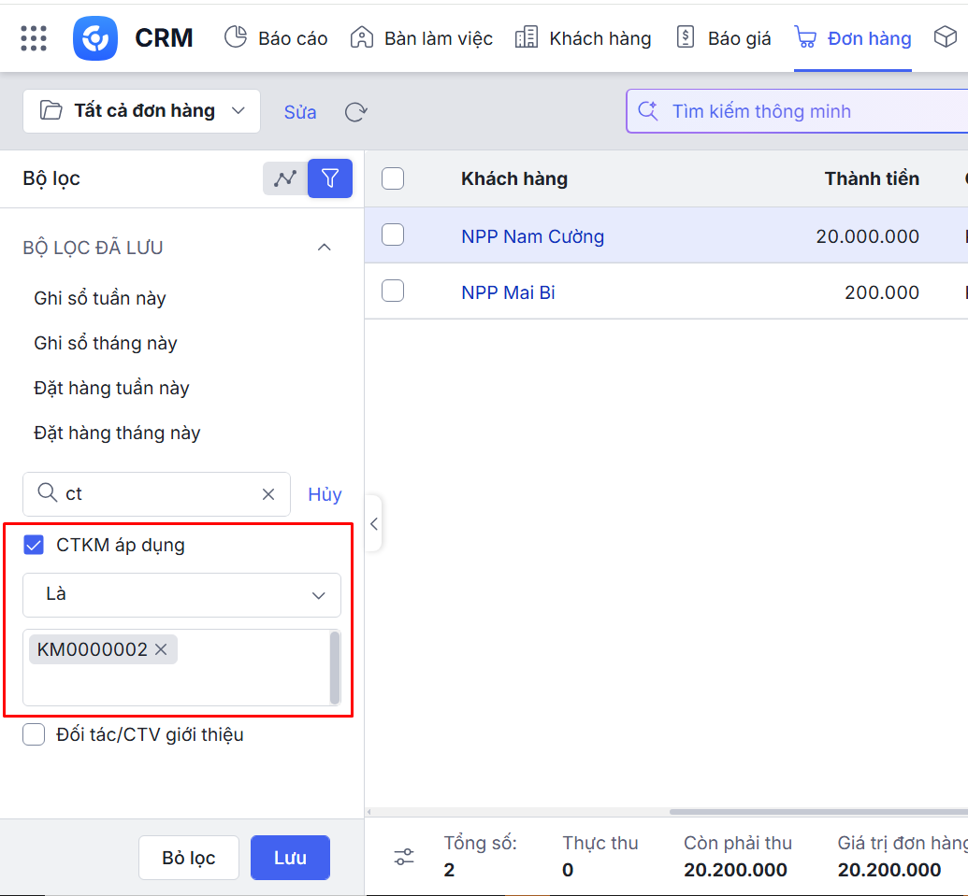Click the refresh icon next to Sửa
Image resolution: width=968 pixels, height=896 pixels.
(355, 112)
